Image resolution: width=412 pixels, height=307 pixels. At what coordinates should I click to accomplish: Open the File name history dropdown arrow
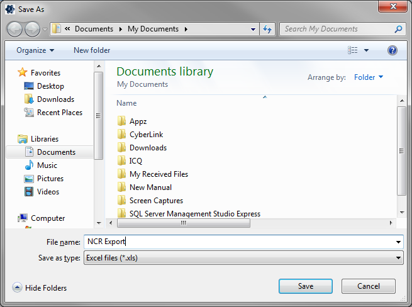coord(399,242)
